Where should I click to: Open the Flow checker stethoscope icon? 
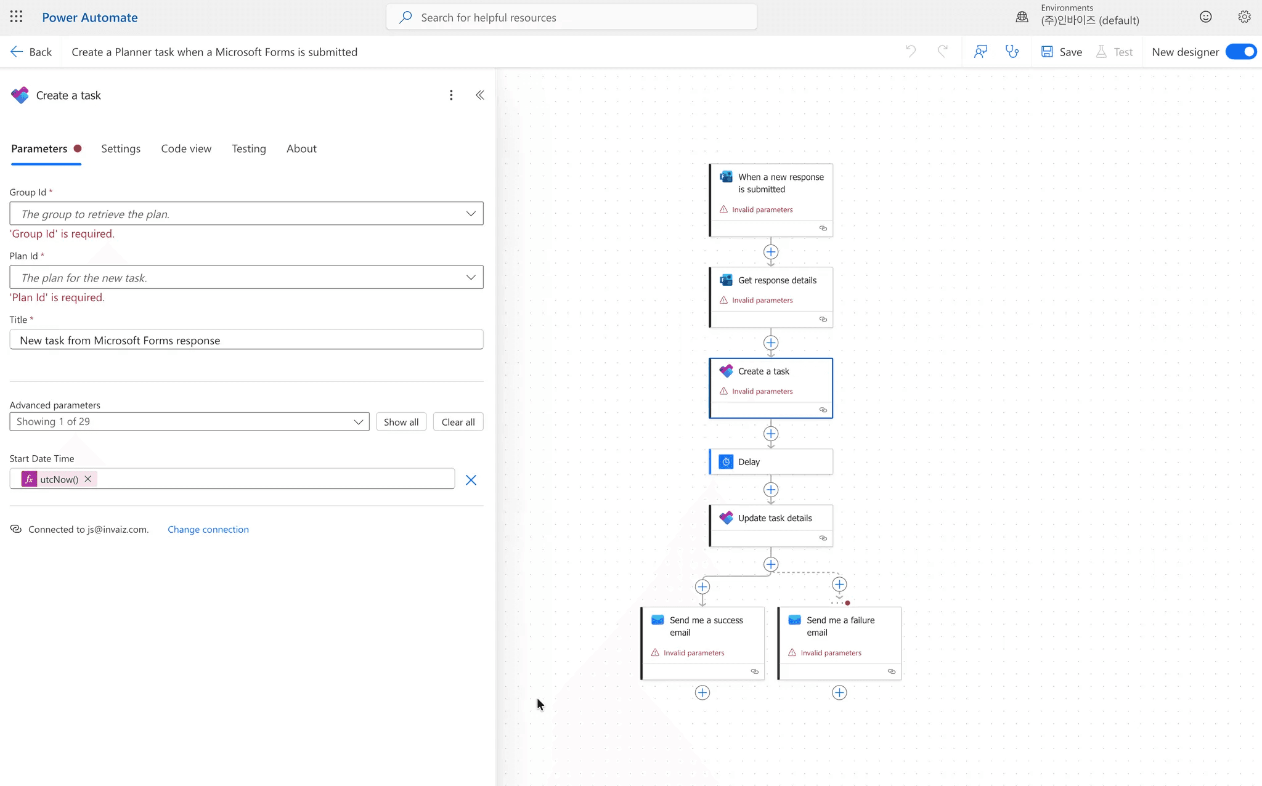1012,52
